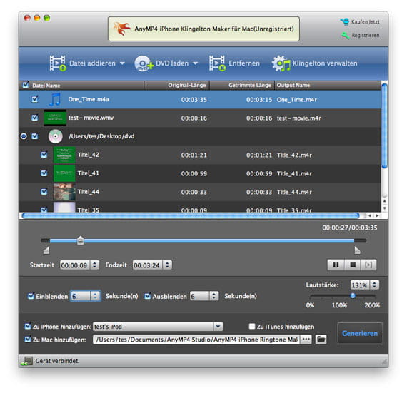Click the Startzeit stepper arrows

pyautogui.click(x=95, y=265)
